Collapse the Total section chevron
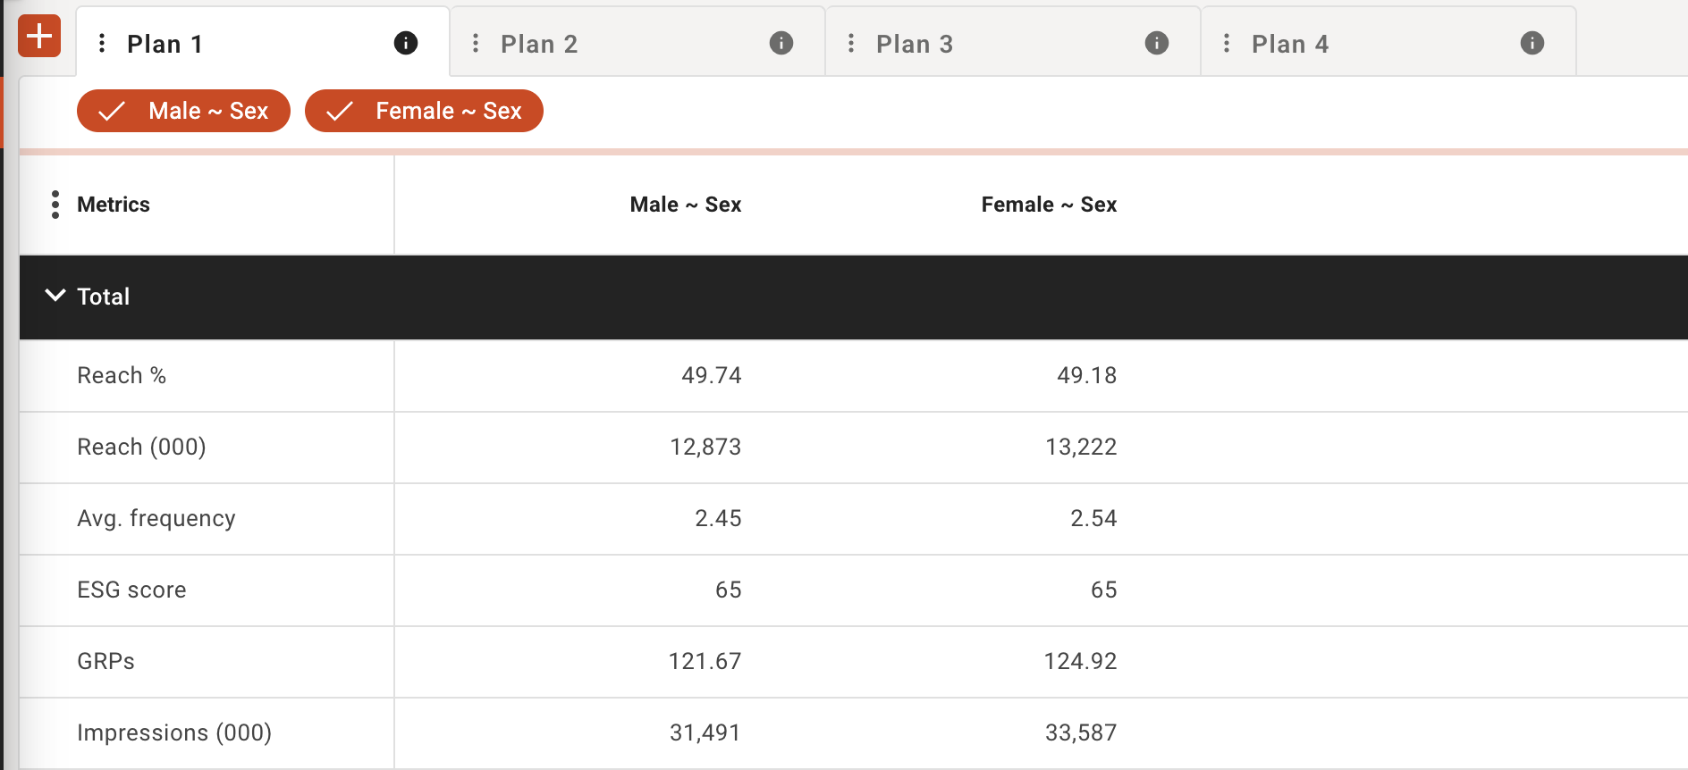The height and width of the screenshot is (770, 1688). coord(55,296)
